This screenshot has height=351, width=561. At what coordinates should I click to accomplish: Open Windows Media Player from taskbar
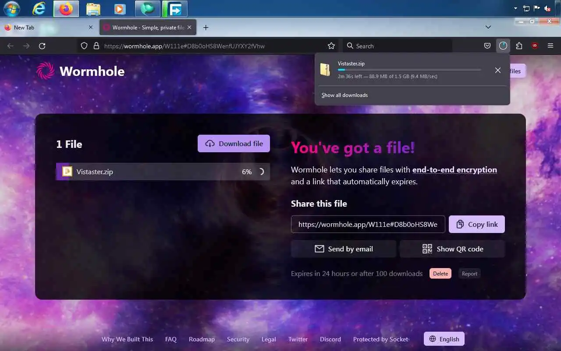point(119,8)
